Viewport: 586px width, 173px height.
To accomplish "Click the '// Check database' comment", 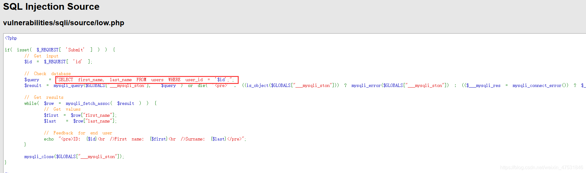I will click(48, 74).
